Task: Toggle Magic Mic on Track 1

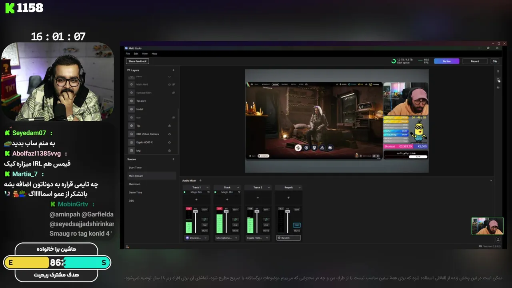Action: tap(184, 192)
